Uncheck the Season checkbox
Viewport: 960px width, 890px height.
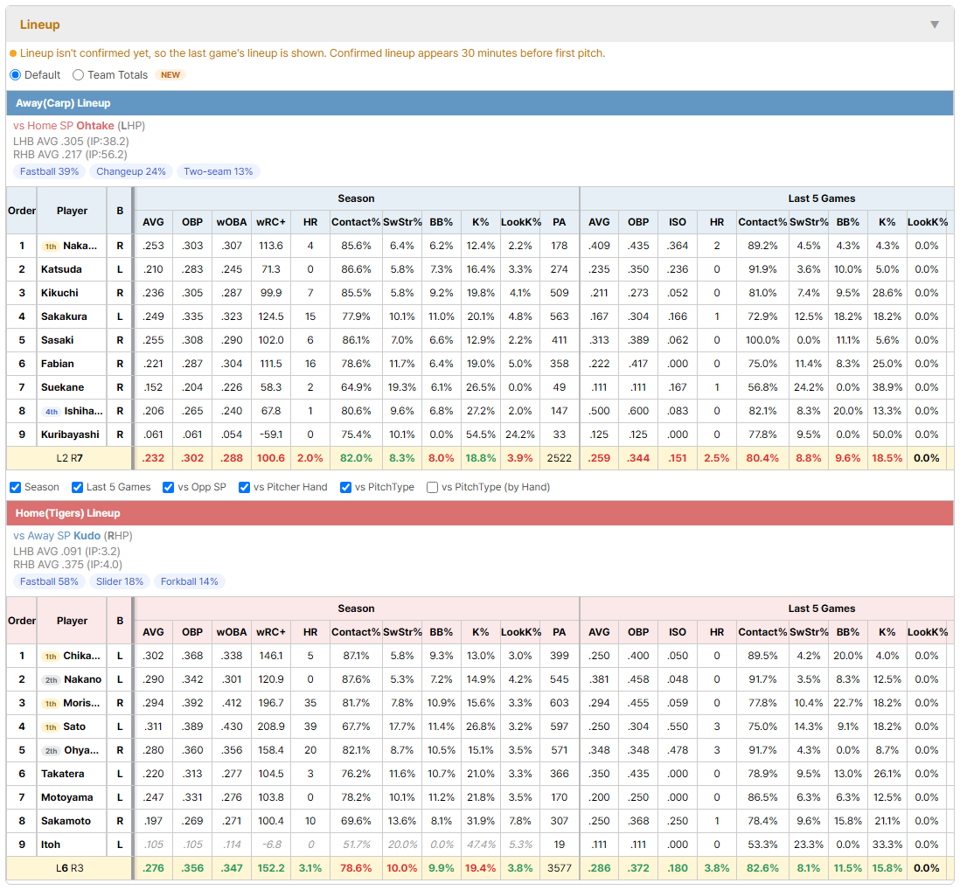point(16,487)
